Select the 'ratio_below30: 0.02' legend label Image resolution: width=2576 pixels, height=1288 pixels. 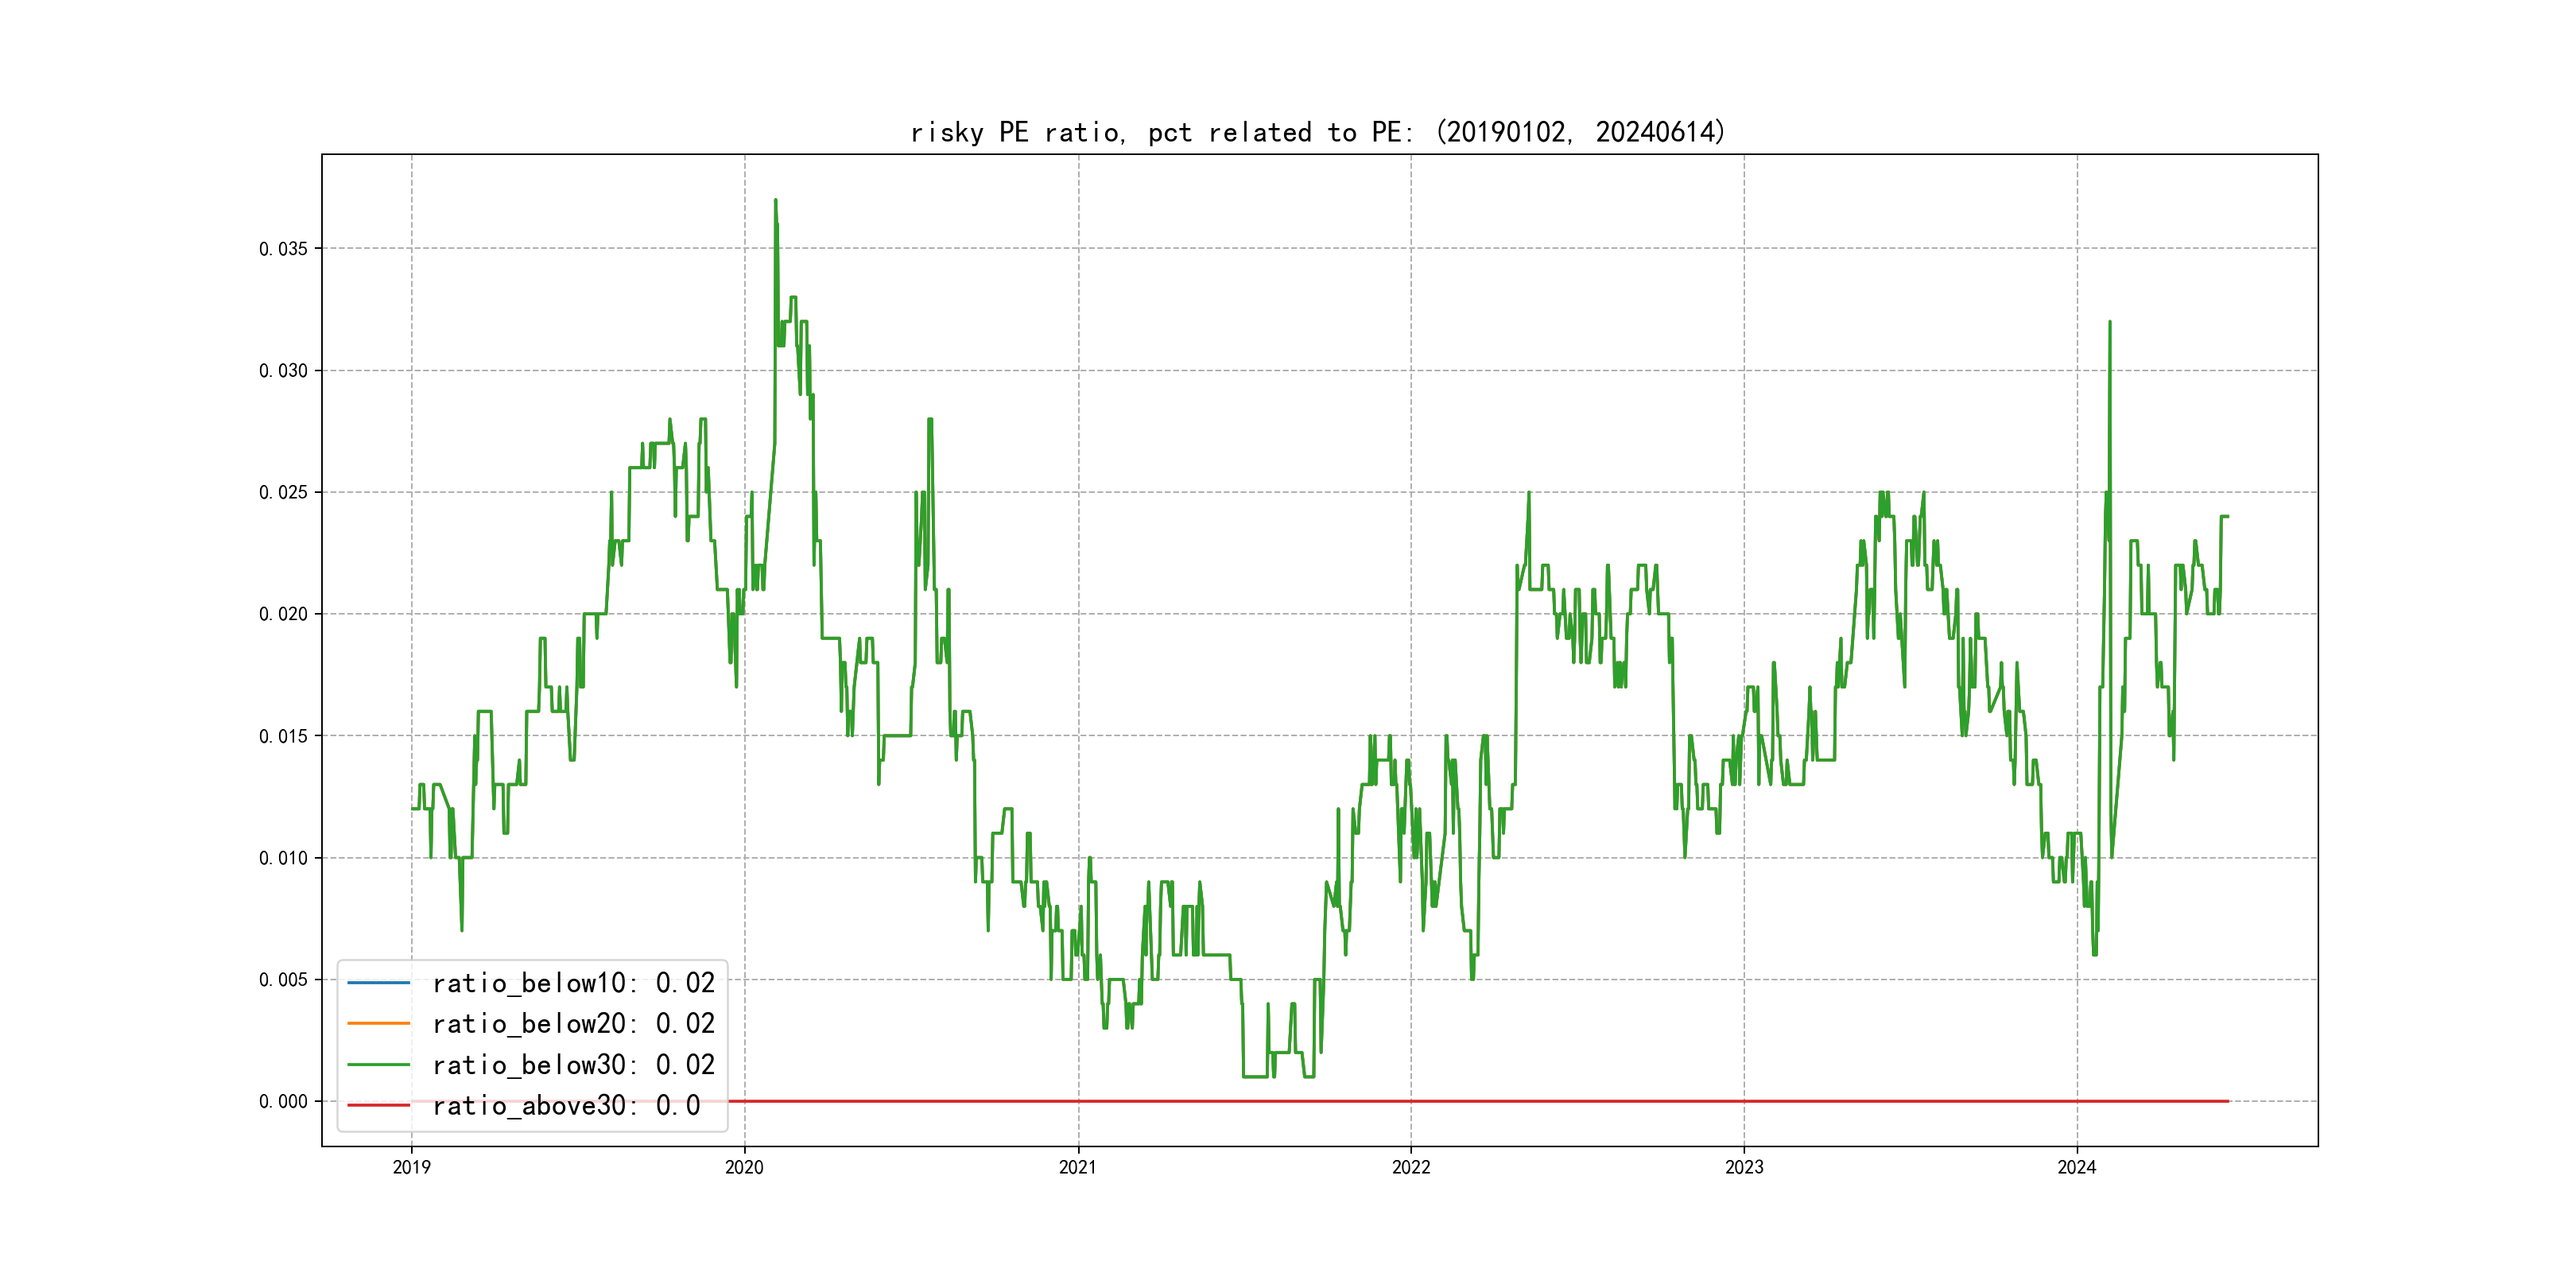click(x=573, y=1065)
